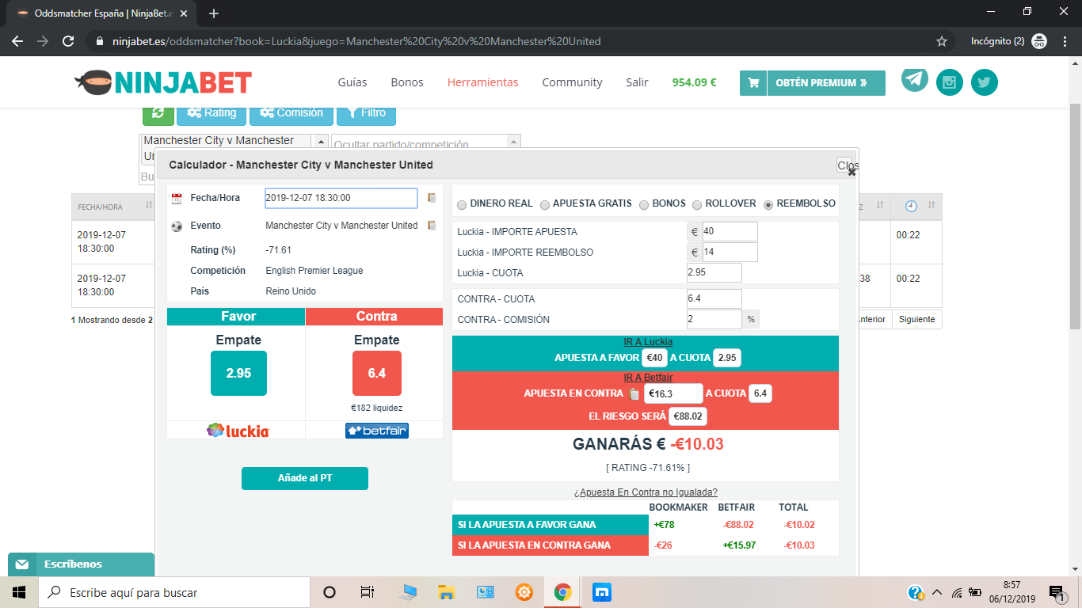Image resolution: width=1082 pixels, height=608 pixels.
Task: Open Chrome from the taskbar
Action: tap(563, 592)
